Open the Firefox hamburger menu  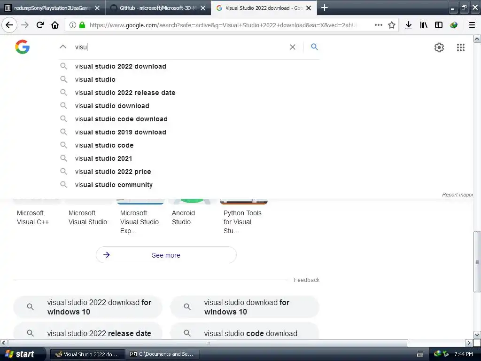472,25
